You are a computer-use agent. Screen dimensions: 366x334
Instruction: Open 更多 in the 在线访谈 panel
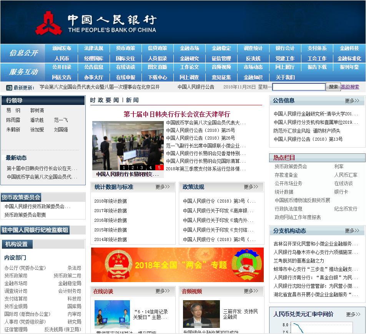163,291
